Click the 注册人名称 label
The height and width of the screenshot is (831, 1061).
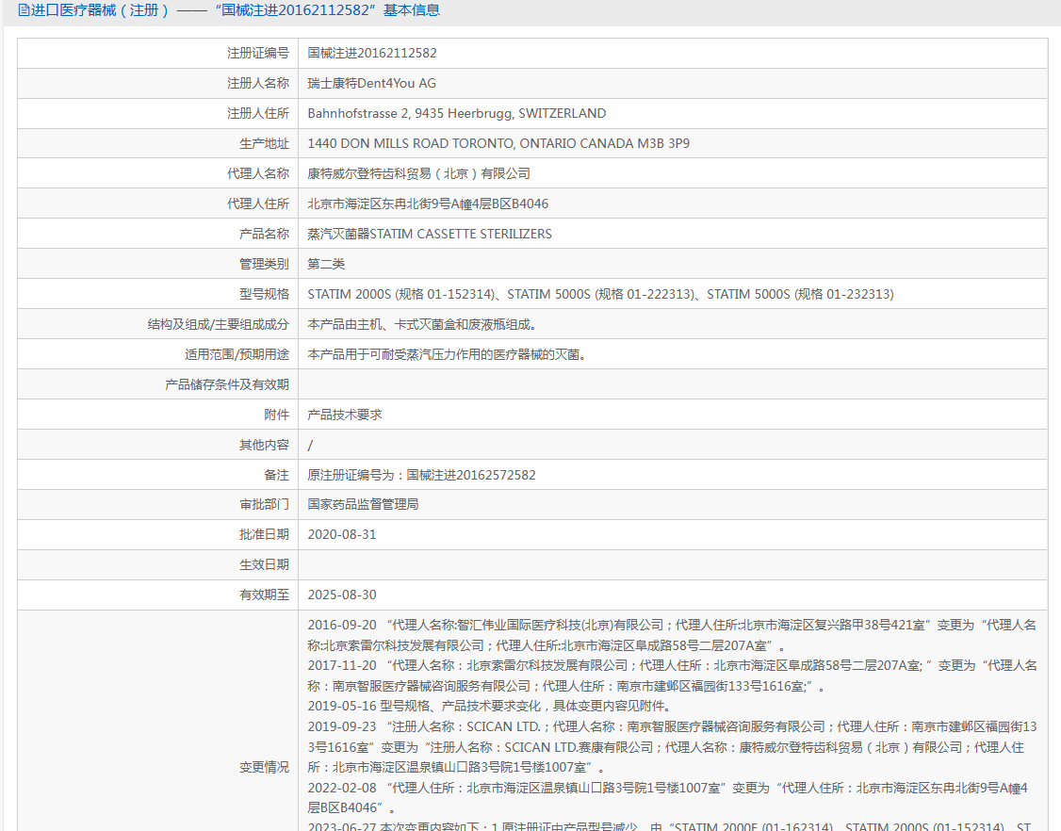[258, 83]
